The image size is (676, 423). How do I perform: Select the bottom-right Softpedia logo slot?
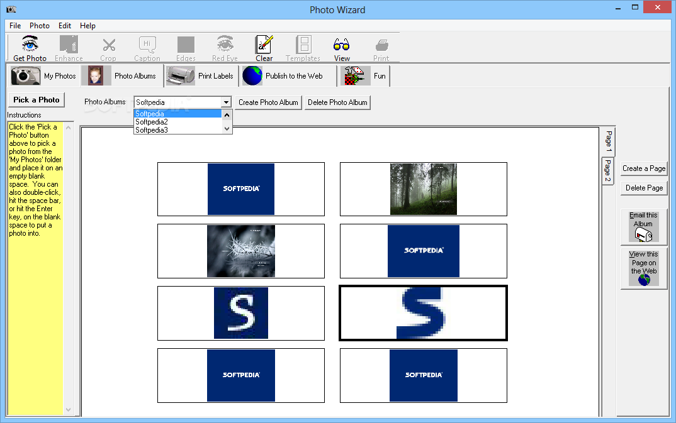[424, 376]
